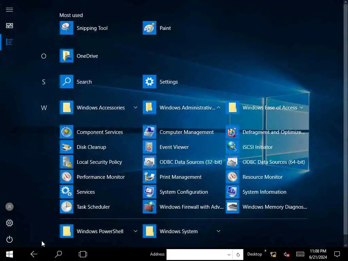This screenshot has width=348, height=261.
Task: Click the taskbar Back arrow
Action: 34,254
